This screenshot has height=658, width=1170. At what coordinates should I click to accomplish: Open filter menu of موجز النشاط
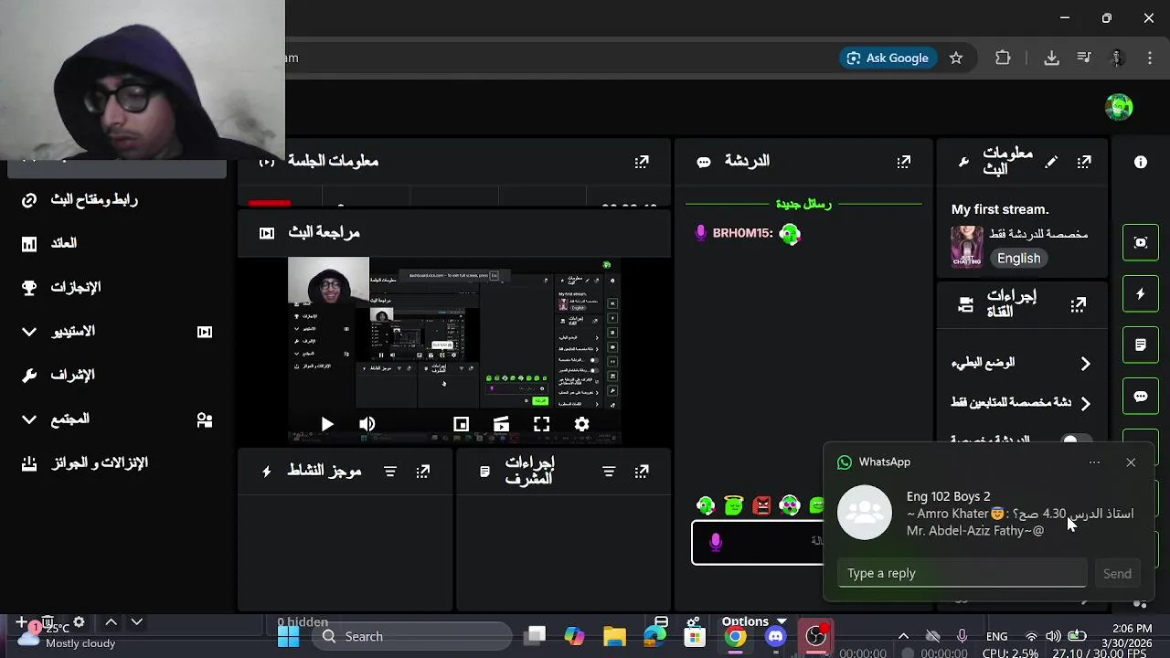[x=390, y=472]
